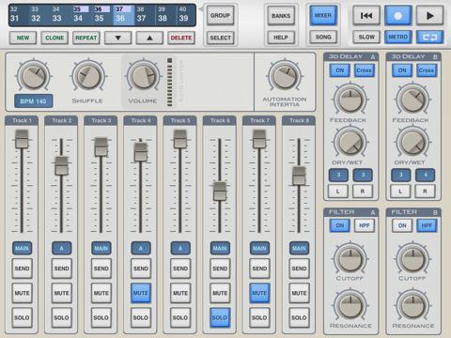
Task: Click 3D Delay A Dry/Wet knob
Action: [350, 142]
